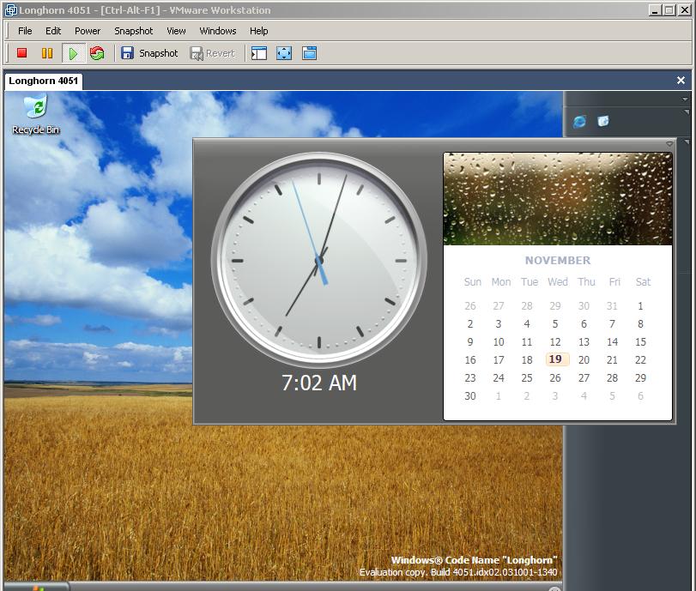696x591 pixels.
Task: Click the Wed column header
Action: 558,281
